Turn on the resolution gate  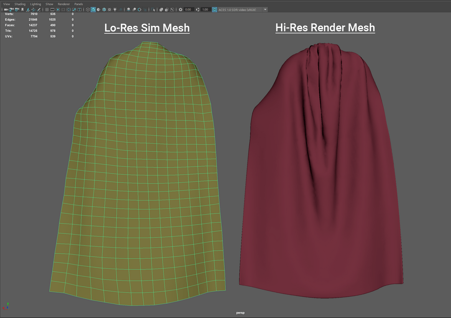point(57,9)
